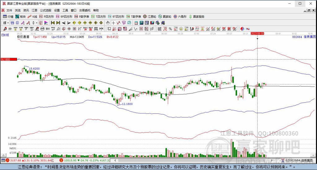Select the percent retracement drawing tool
This screenshot has height=170, width=317.
171,29
